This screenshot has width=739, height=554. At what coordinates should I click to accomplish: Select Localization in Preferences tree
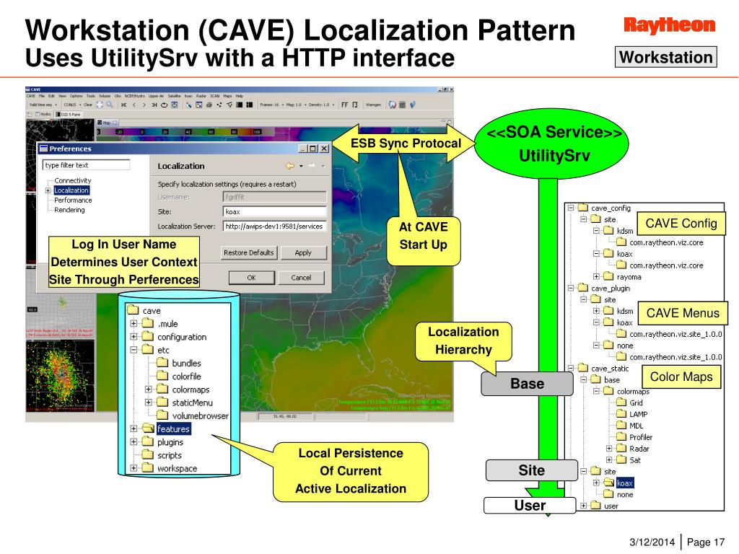[71, 190]
